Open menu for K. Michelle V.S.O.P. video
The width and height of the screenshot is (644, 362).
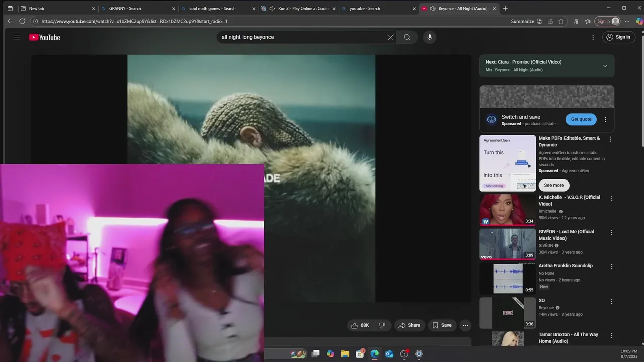pos(612,199)
